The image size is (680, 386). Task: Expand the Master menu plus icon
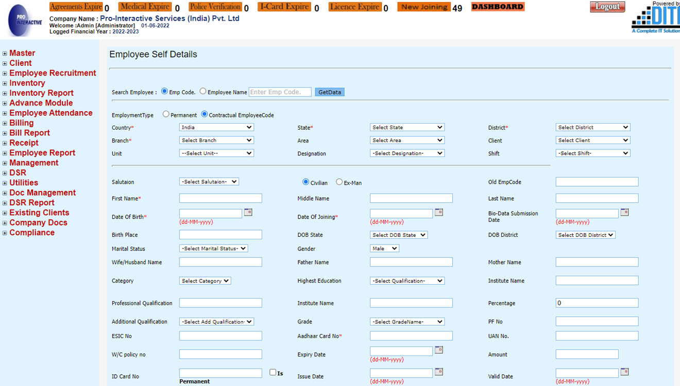click(5, 54)
